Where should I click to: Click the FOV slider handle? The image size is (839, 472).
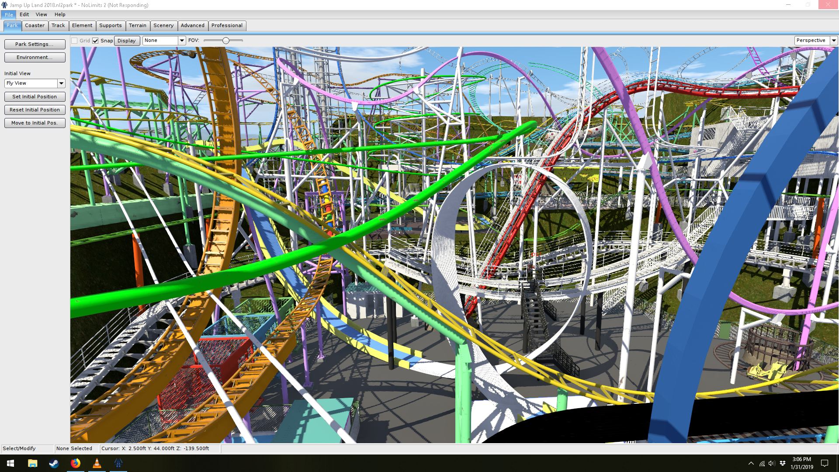pos(226,41)
